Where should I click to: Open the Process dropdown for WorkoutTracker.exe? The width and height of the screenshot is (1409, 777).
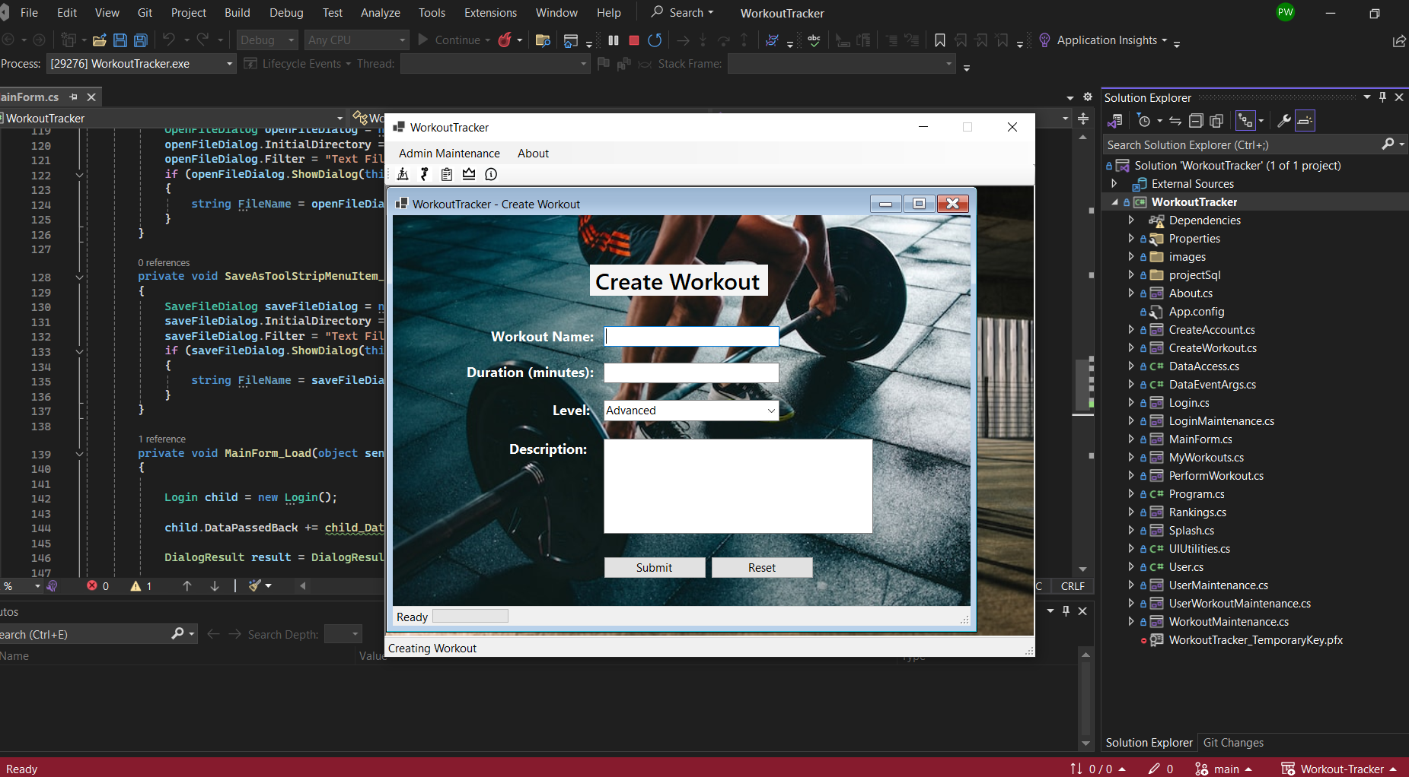(x=229, y=64)
